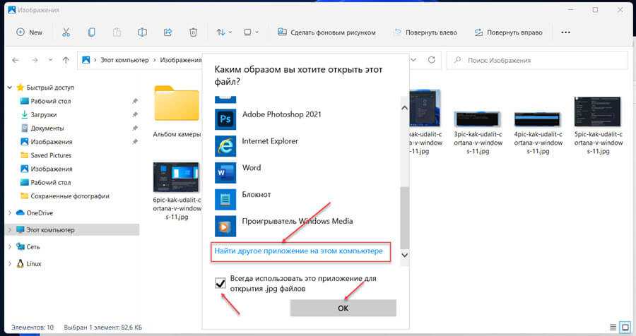Open the View layout dropdown
Screen dimensions: 636x336
[x=251, y=32]
